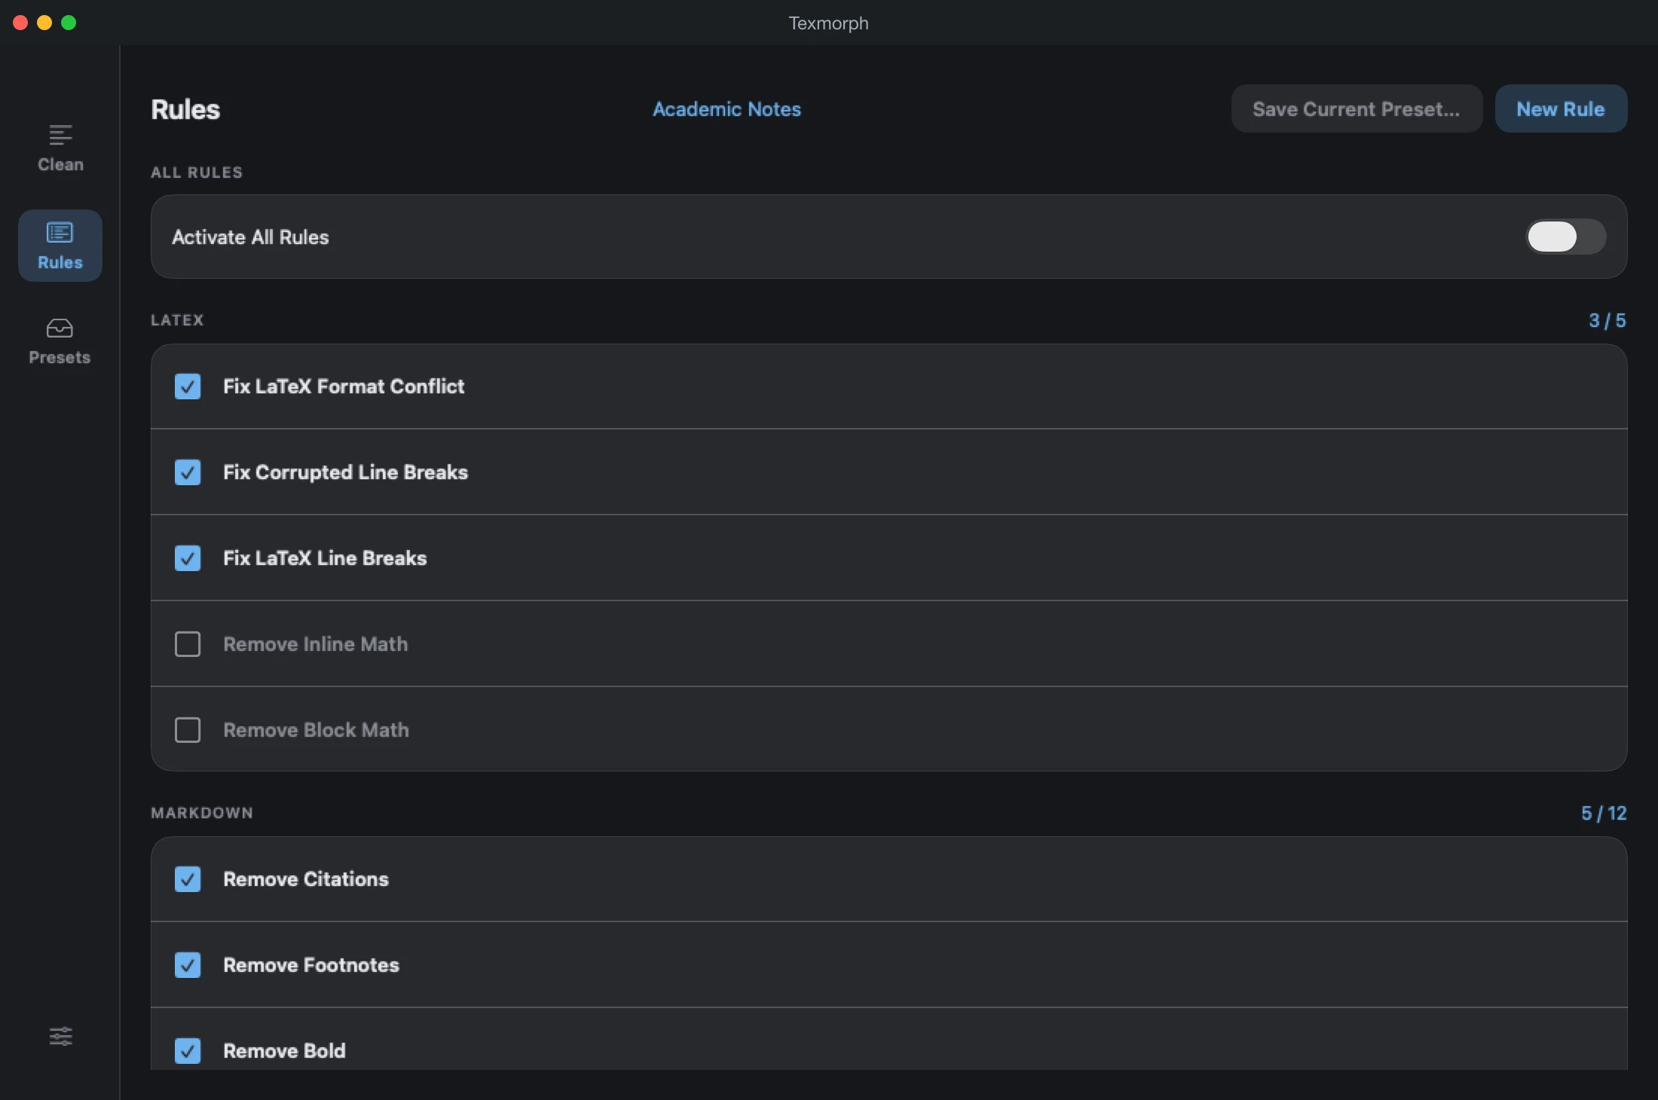The height and width of the screenshot is (1100, 1658).
Task: Click the ALL RULES section header
Action: pos(197,173)
